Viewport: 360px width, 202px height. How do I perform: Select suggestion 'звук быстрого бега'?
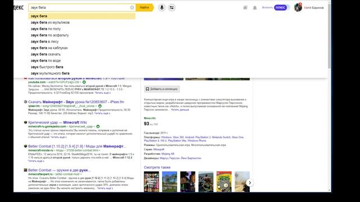click(x=82, y=67)
